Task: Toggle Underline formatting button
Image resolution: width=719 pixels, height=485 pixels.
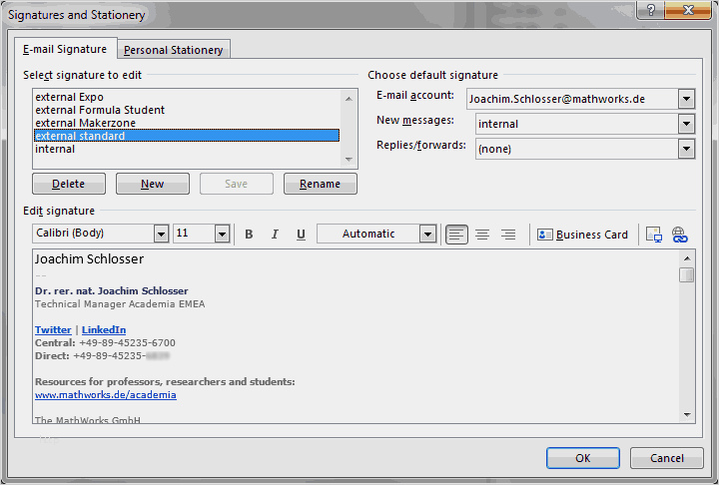Action: 301,235
